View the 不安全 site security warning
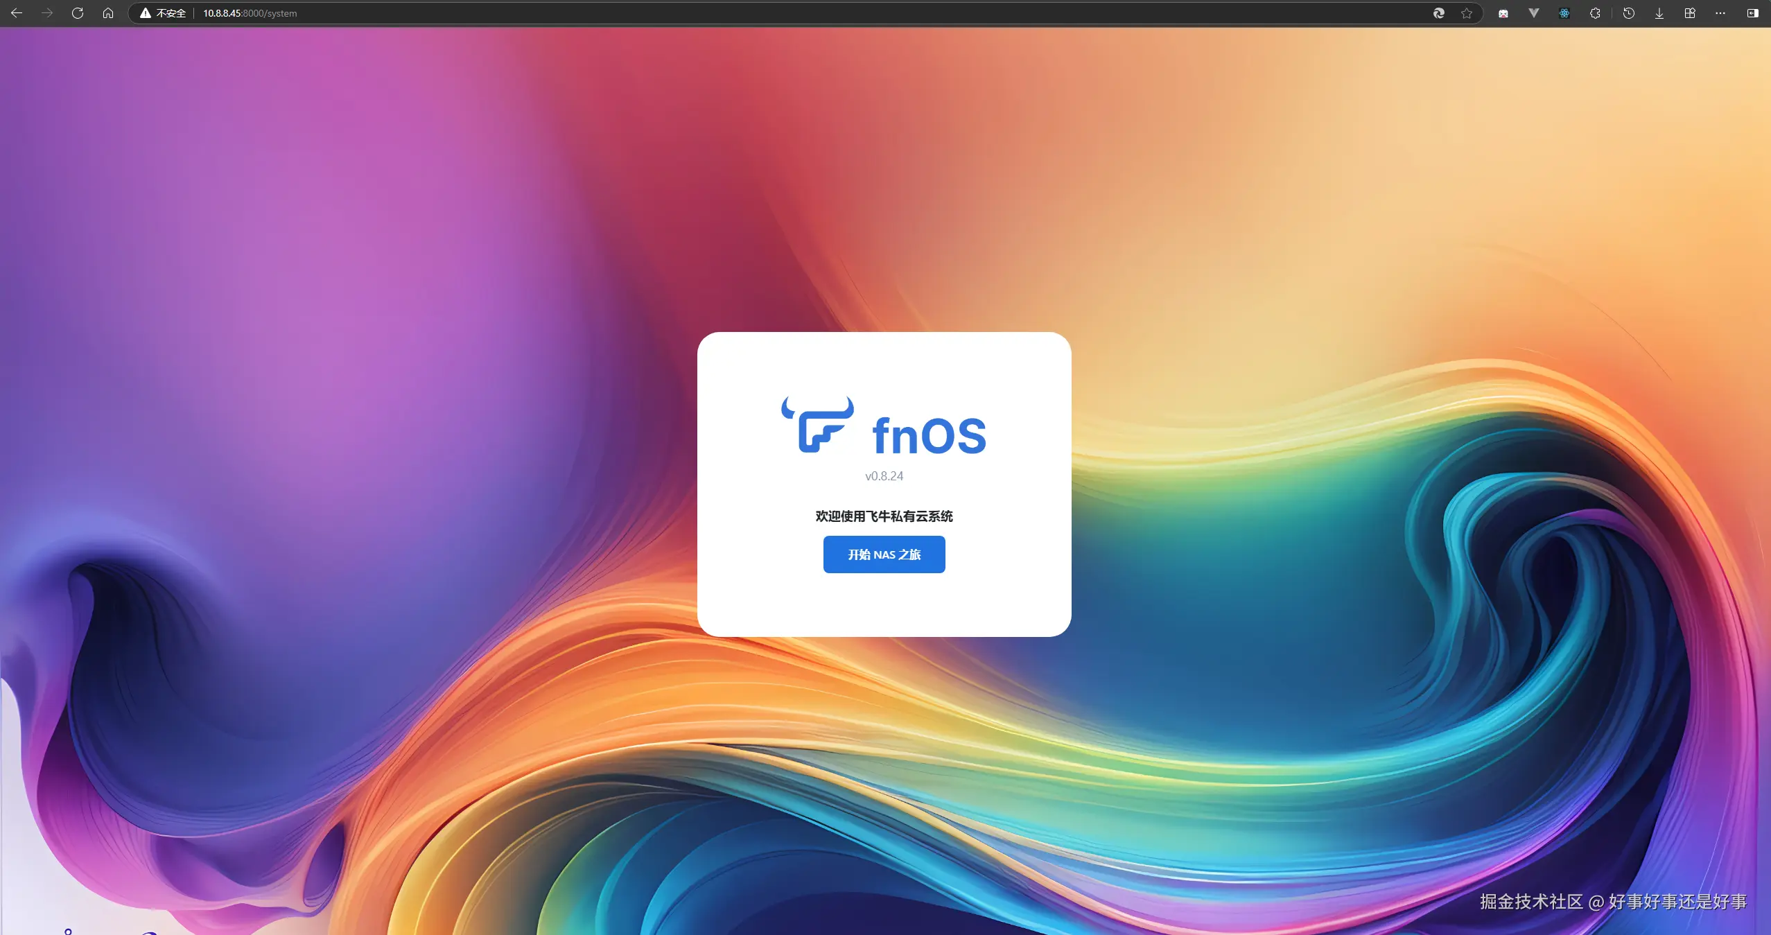Viewport: 1771px width, 935px height. coord(163,13)
